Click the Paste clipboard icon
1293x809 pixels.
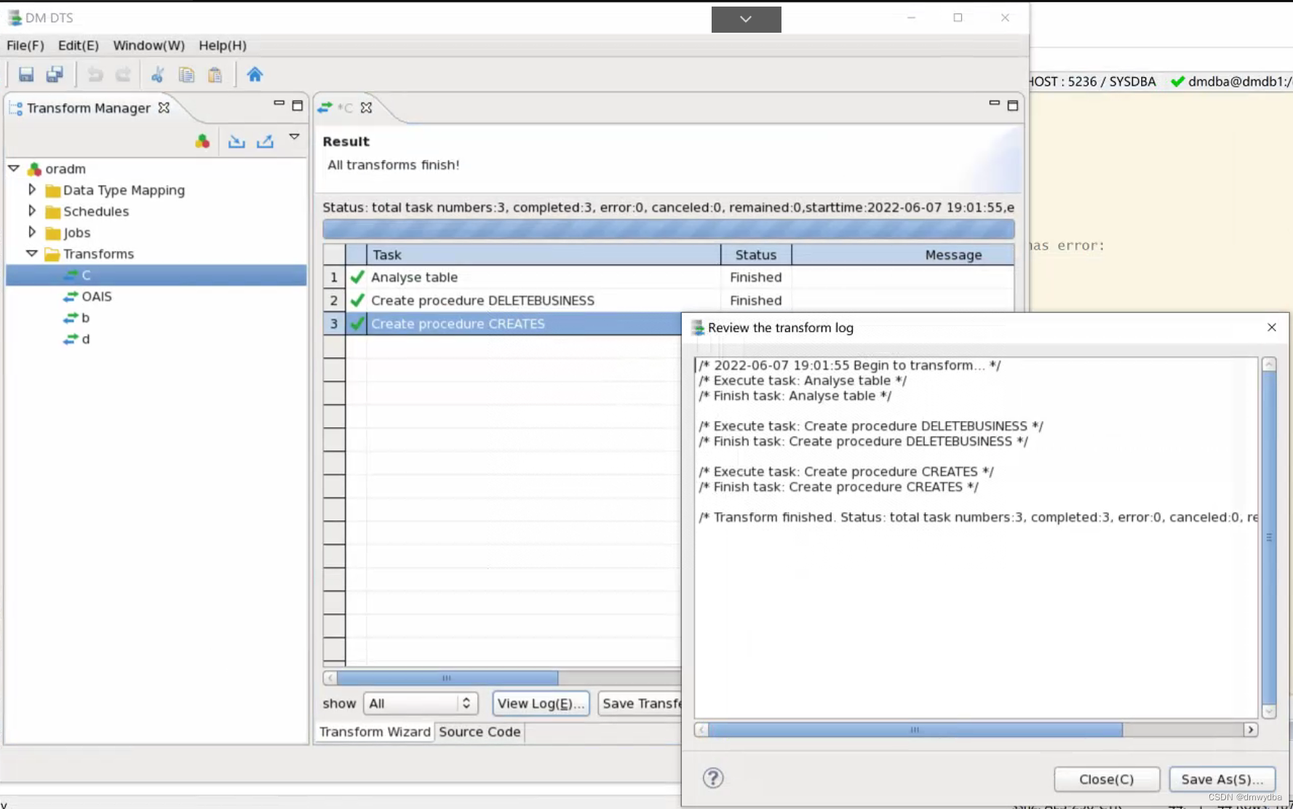pyautogui.click(x=215, y=74)
